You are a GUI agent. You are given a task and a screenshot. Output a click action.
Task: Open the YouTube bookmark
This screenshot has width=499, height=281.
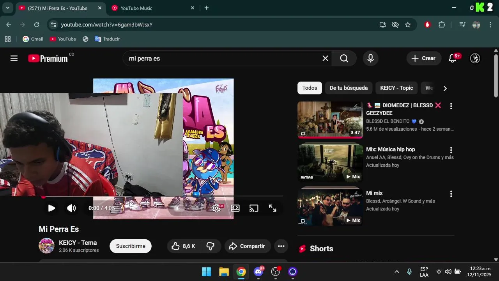63,39
